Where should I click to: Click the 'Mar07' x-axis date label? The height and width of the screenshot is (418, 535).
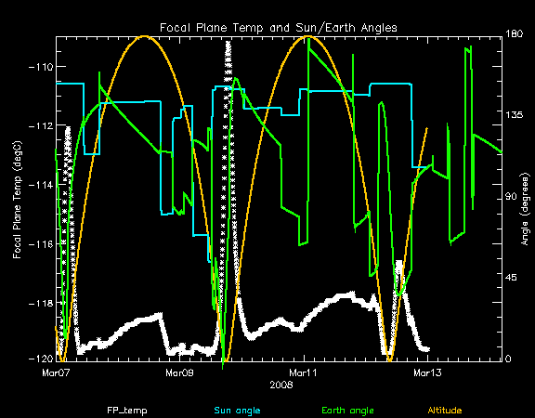[56, 372]
